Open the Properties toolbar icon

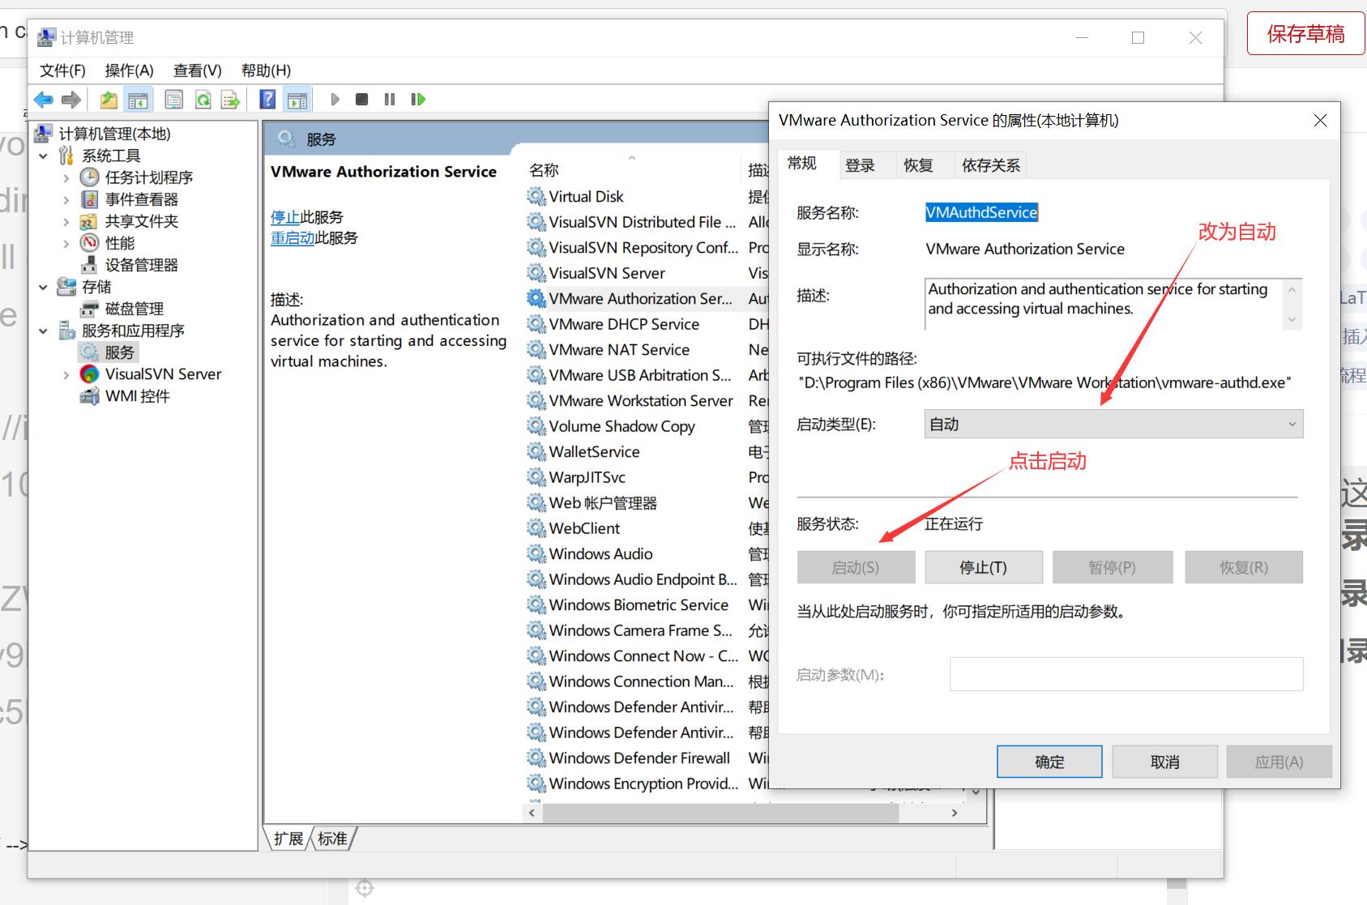tap(173, 100)
